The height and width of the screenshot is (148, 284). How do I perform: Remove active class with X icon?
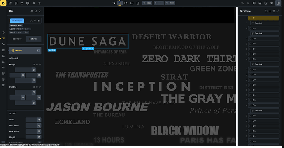click(x=31, y=21)
